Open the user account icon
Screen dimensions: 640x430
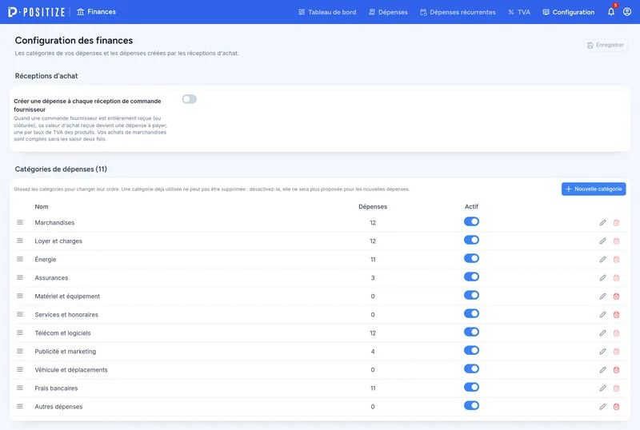tap(627, 12)
